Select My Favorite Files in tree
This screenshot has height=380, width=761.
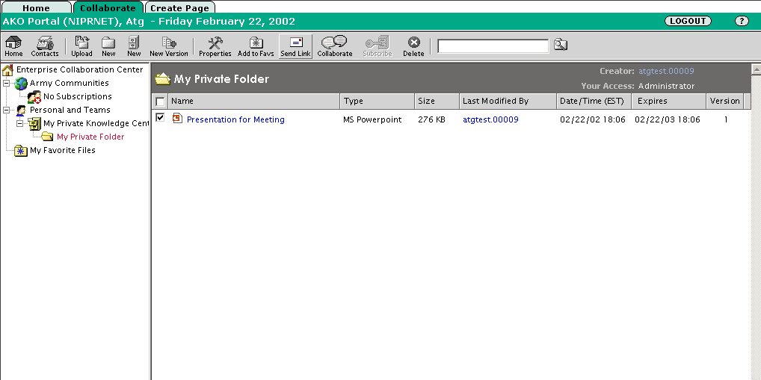coord(62,151)
